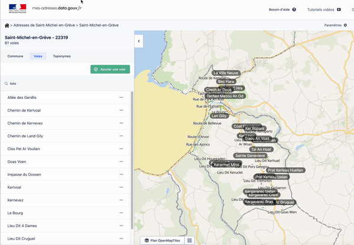Screen dimensions: 354x245
Task: Collapse the left sidebar panel
Action: click(139, 41)
